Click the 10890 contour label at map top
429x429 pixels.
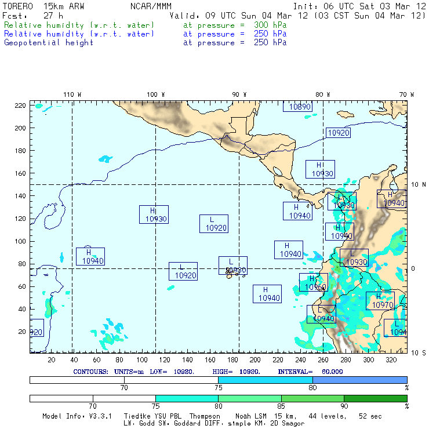pos(300,107)
